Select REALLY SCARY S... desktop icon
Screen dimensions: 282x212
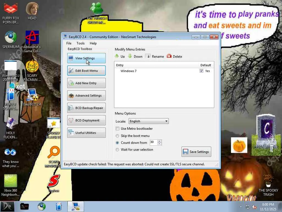point(10,99)
